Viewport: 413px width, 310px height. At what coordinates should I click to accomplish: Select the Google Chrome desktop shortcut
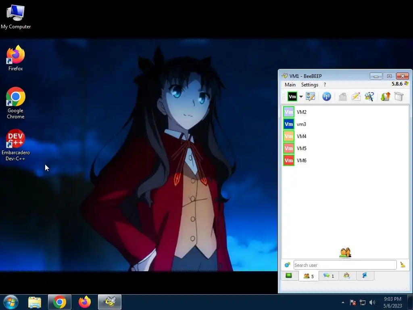pos(16,103)
